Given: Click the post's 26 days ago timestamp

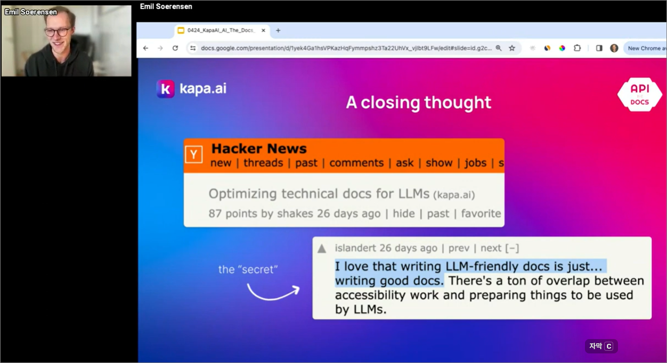Looking at the screenshot, I should point(349,213).
